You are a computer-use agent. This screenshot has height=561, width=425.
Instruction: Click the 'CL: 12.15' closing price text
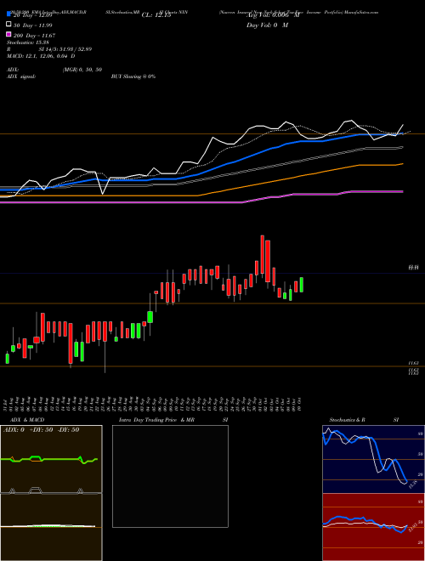(x=156, y=15)
